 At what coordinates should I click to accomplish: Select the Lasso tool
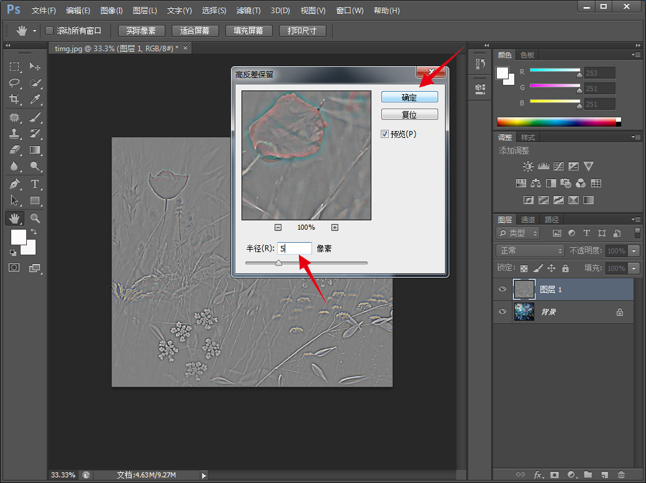[x=14, y=83]
